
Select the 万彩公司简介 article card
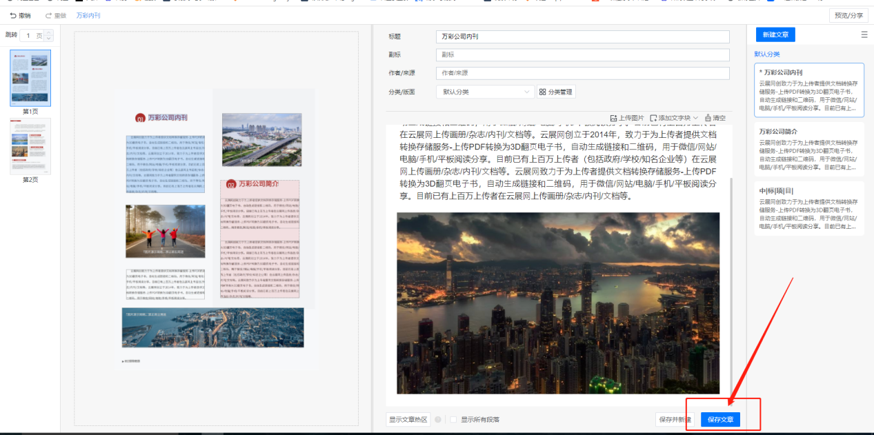[x=809, y=149]
